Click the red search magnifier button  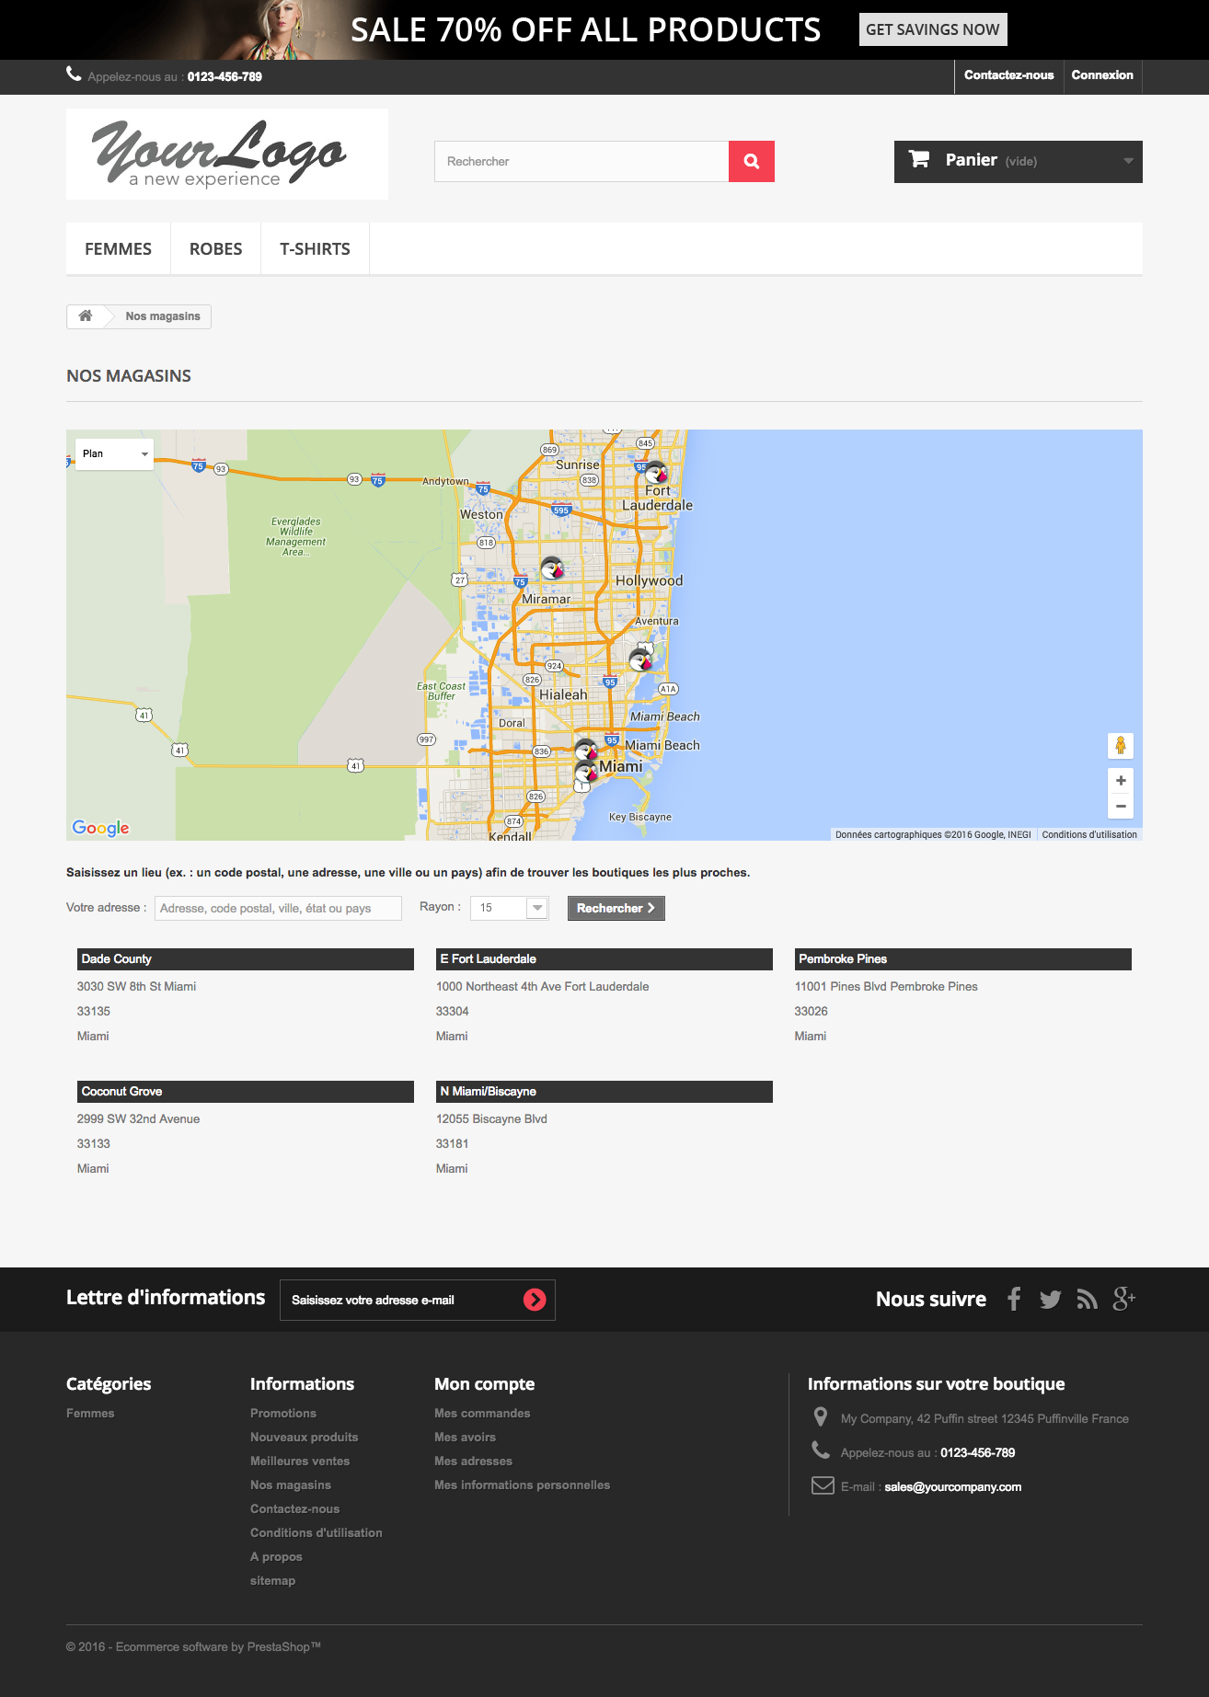(x=751, y=161)
